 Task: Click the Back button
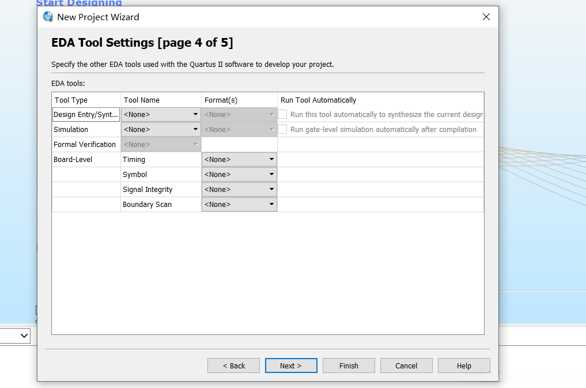[233, 366]
